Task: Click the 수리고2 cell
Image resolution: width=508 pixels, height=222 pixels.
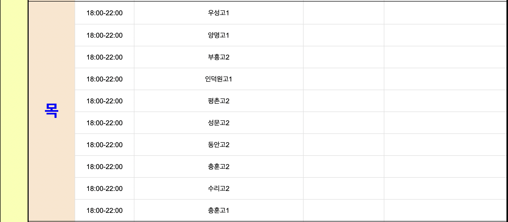Action: (x=218, y=188)
